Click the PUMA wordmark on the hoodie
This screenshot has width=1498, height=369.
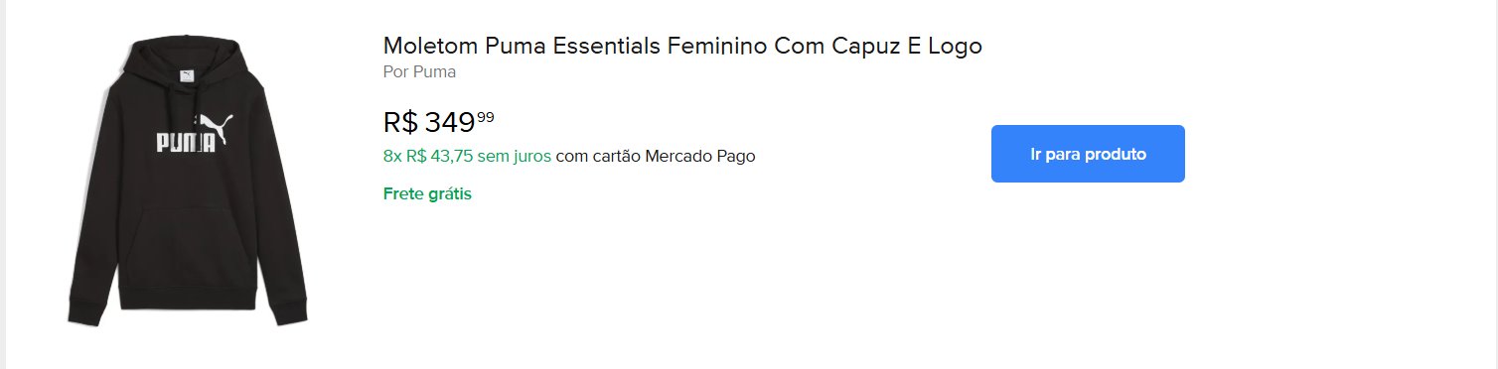pos(185,142)
